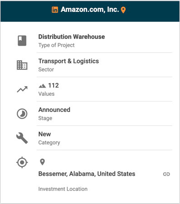
Task: Click the Investment Location label
Action: 63,189
